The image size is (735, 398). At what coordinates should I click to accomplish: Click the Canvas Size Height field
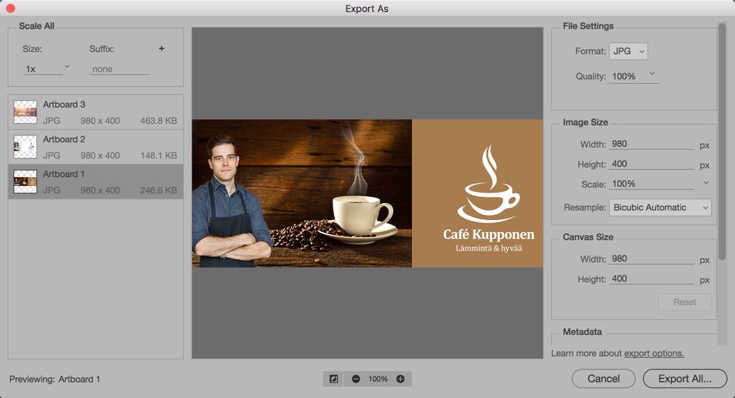[651, 279]
